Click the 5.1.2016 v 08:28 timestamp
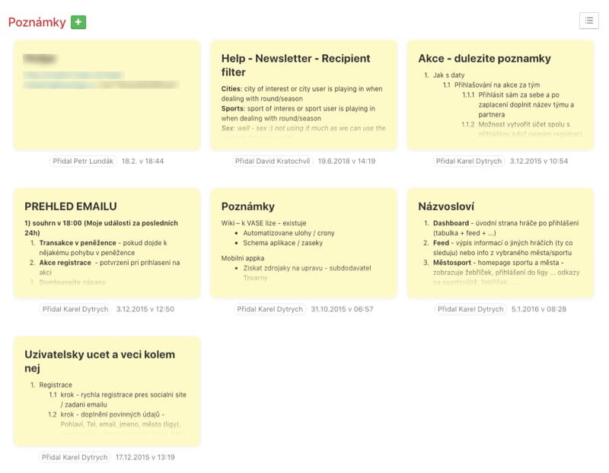 tap(539, 309)
